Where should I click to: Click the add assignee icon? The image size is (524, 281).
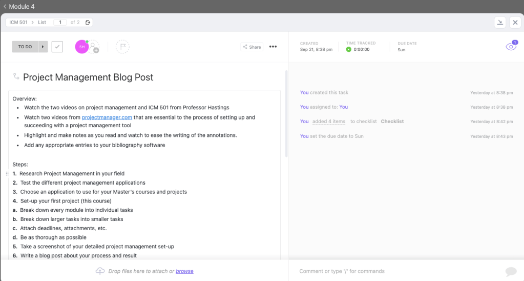tap(95, 48)
